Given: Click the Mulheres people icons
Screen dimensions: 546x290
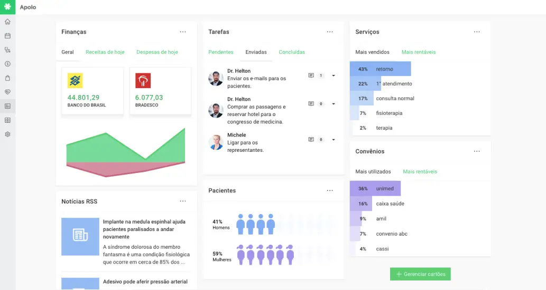Looking at the screenshot, I should click(x=265, y=255).
